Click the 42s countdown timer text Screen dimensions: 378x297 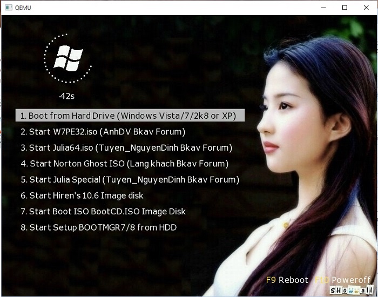pos(67,96)
